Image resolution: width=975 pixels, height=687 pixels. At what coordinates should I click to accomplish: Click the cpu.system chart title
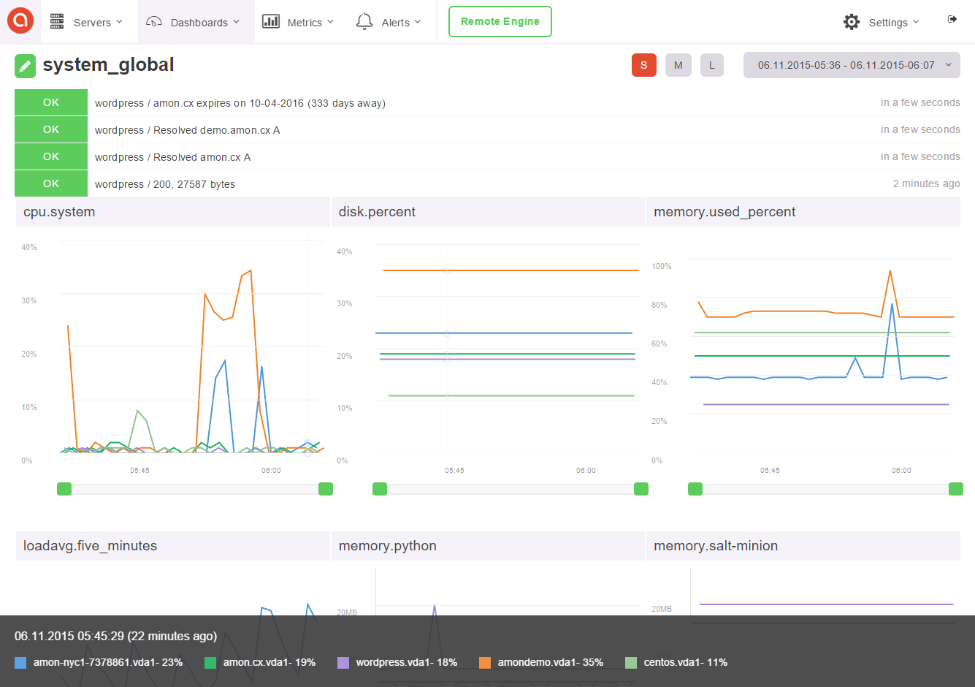[59, 212]
